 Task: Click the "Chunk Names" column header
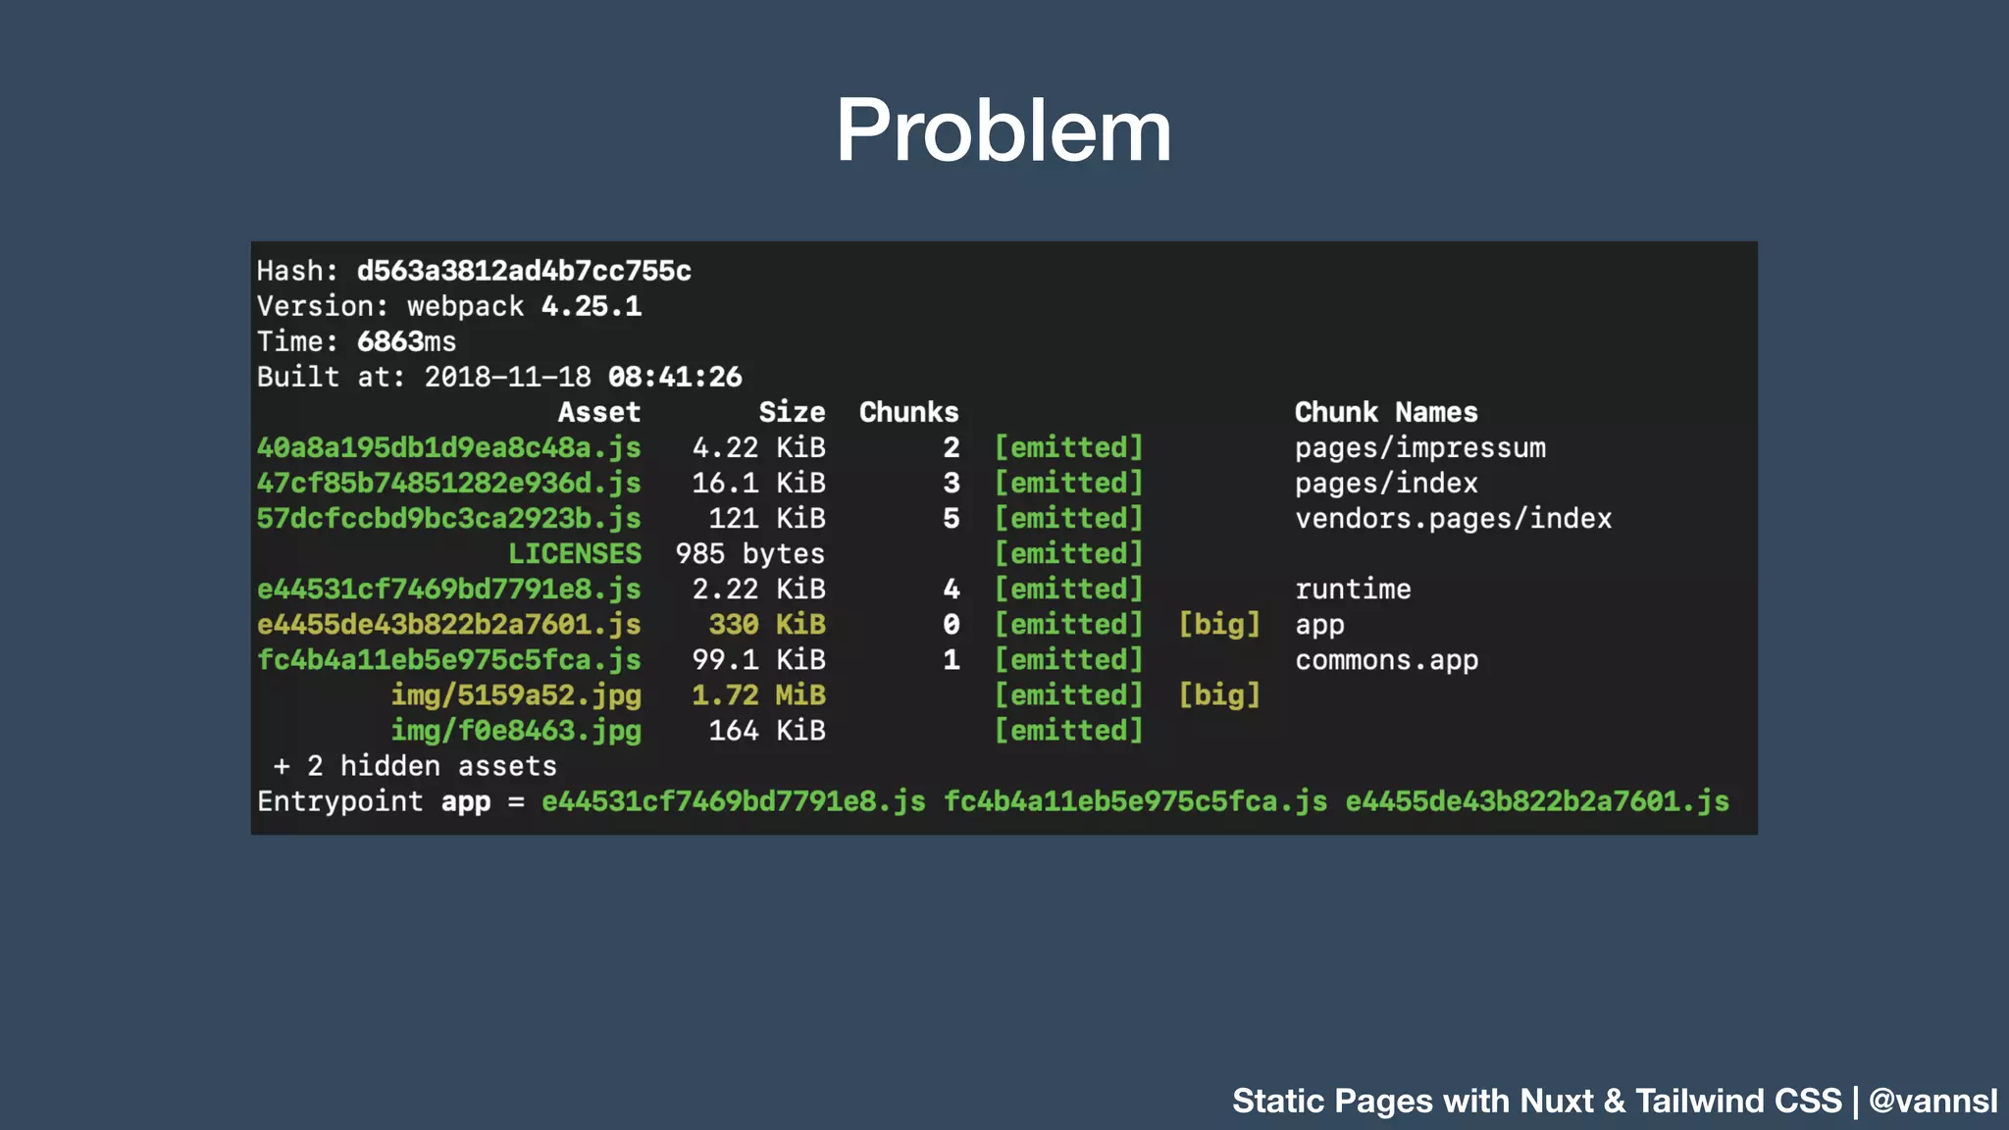1386,412
